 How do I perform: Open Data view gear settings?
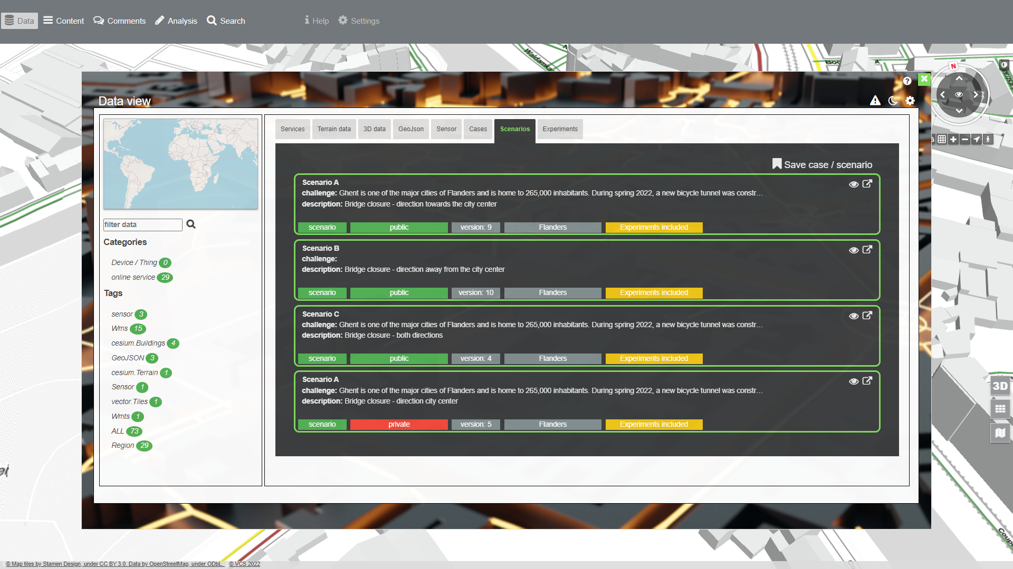910,101
